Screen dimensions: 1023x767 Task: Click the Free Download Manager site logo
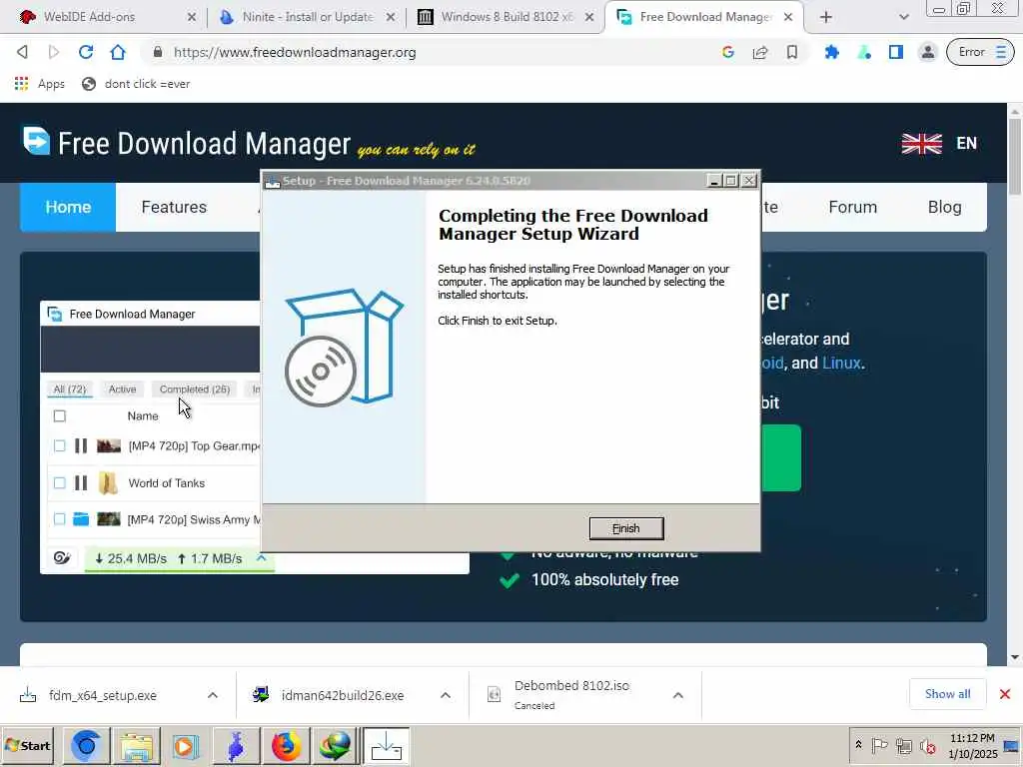pyautogui.click(x=187, y=143)
